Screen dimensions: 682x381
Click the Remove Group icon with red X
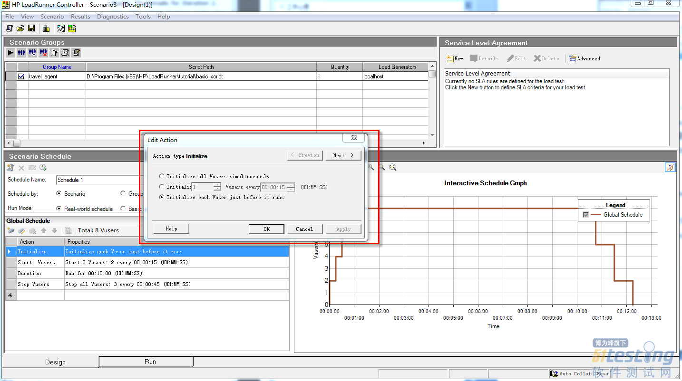click(x=43, y=53)
